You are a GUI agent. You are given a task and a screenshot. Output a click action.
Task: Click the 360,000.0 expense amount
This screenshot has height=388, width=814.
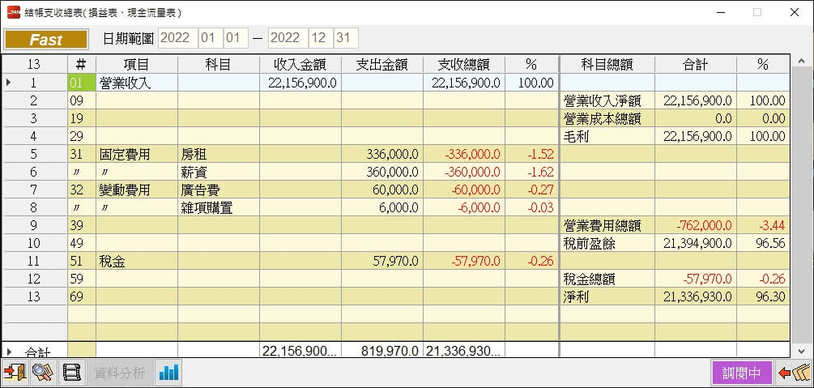pyautogui.click(x=392, y=172)
